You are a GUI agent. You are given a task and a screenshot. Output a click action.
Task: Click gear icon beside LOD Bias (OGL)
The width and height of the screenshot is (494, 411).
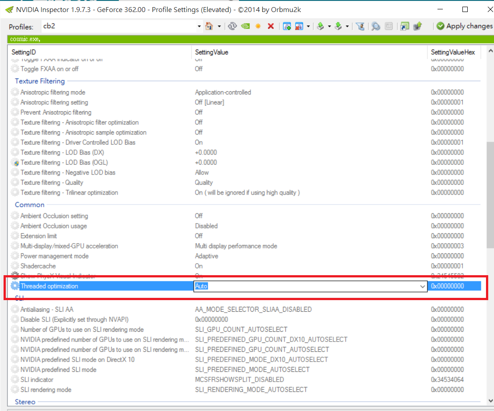point(15,163)
